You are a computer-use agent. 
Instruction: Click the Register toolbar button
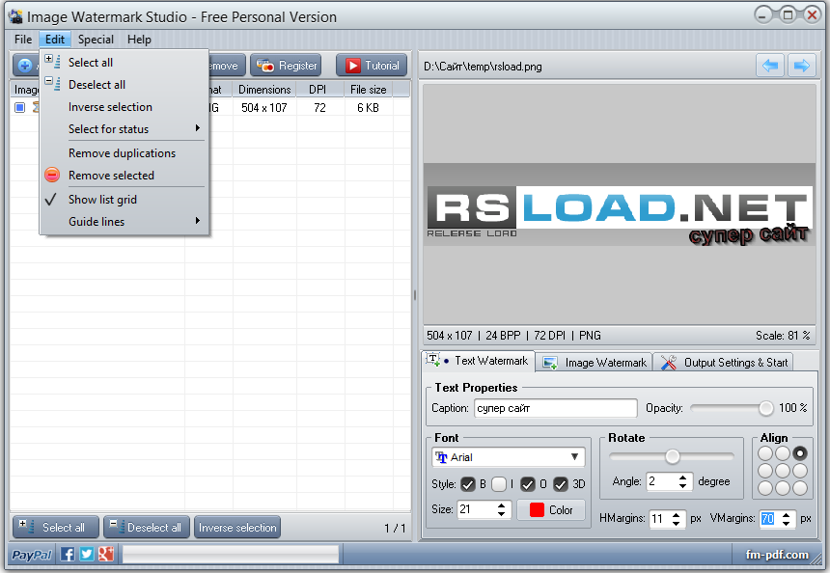click(x=286, y=66)
